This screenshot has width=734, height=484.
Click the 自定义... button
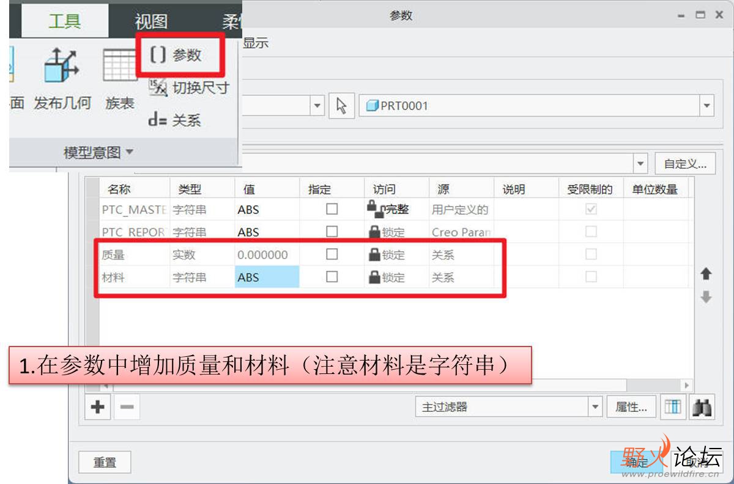(686, 164)
